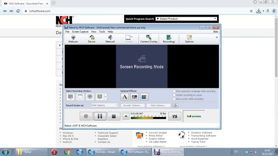The image size is (278, 156).
Task: Click the Beta label in menu bar
Action: [x=215, y=32]
